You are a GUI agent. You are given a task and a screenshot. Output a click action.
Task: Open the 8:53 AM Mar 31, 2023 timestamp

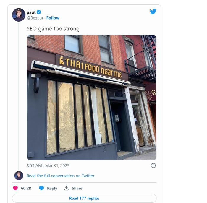(x=48, y=165)
